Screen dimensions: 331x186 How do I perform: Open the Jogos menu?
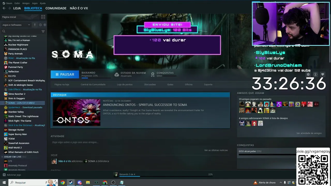coord(35,3)
